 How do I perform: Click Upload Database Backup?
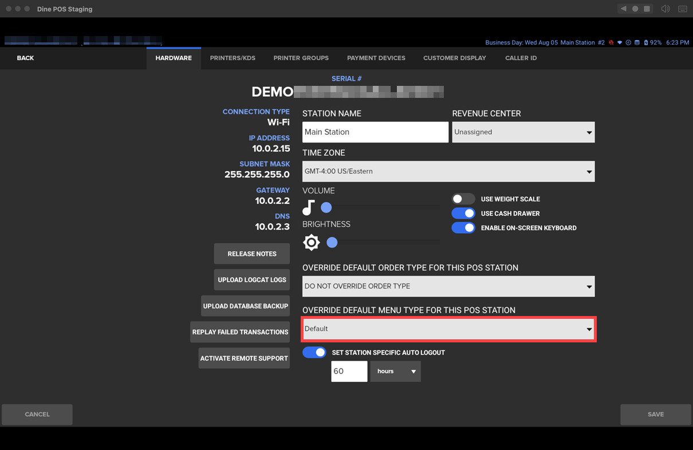pos(246,306)
